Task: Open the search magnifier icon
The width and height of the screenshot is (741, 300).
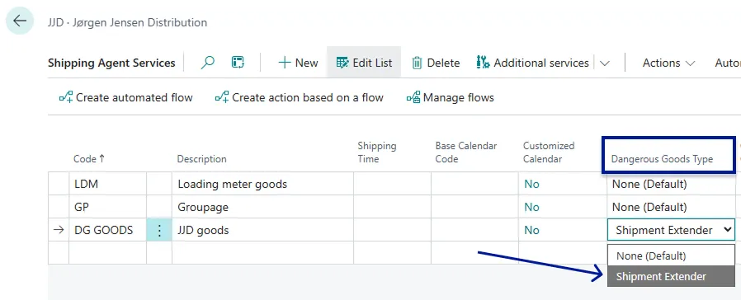Action: (x=207, y=63)
